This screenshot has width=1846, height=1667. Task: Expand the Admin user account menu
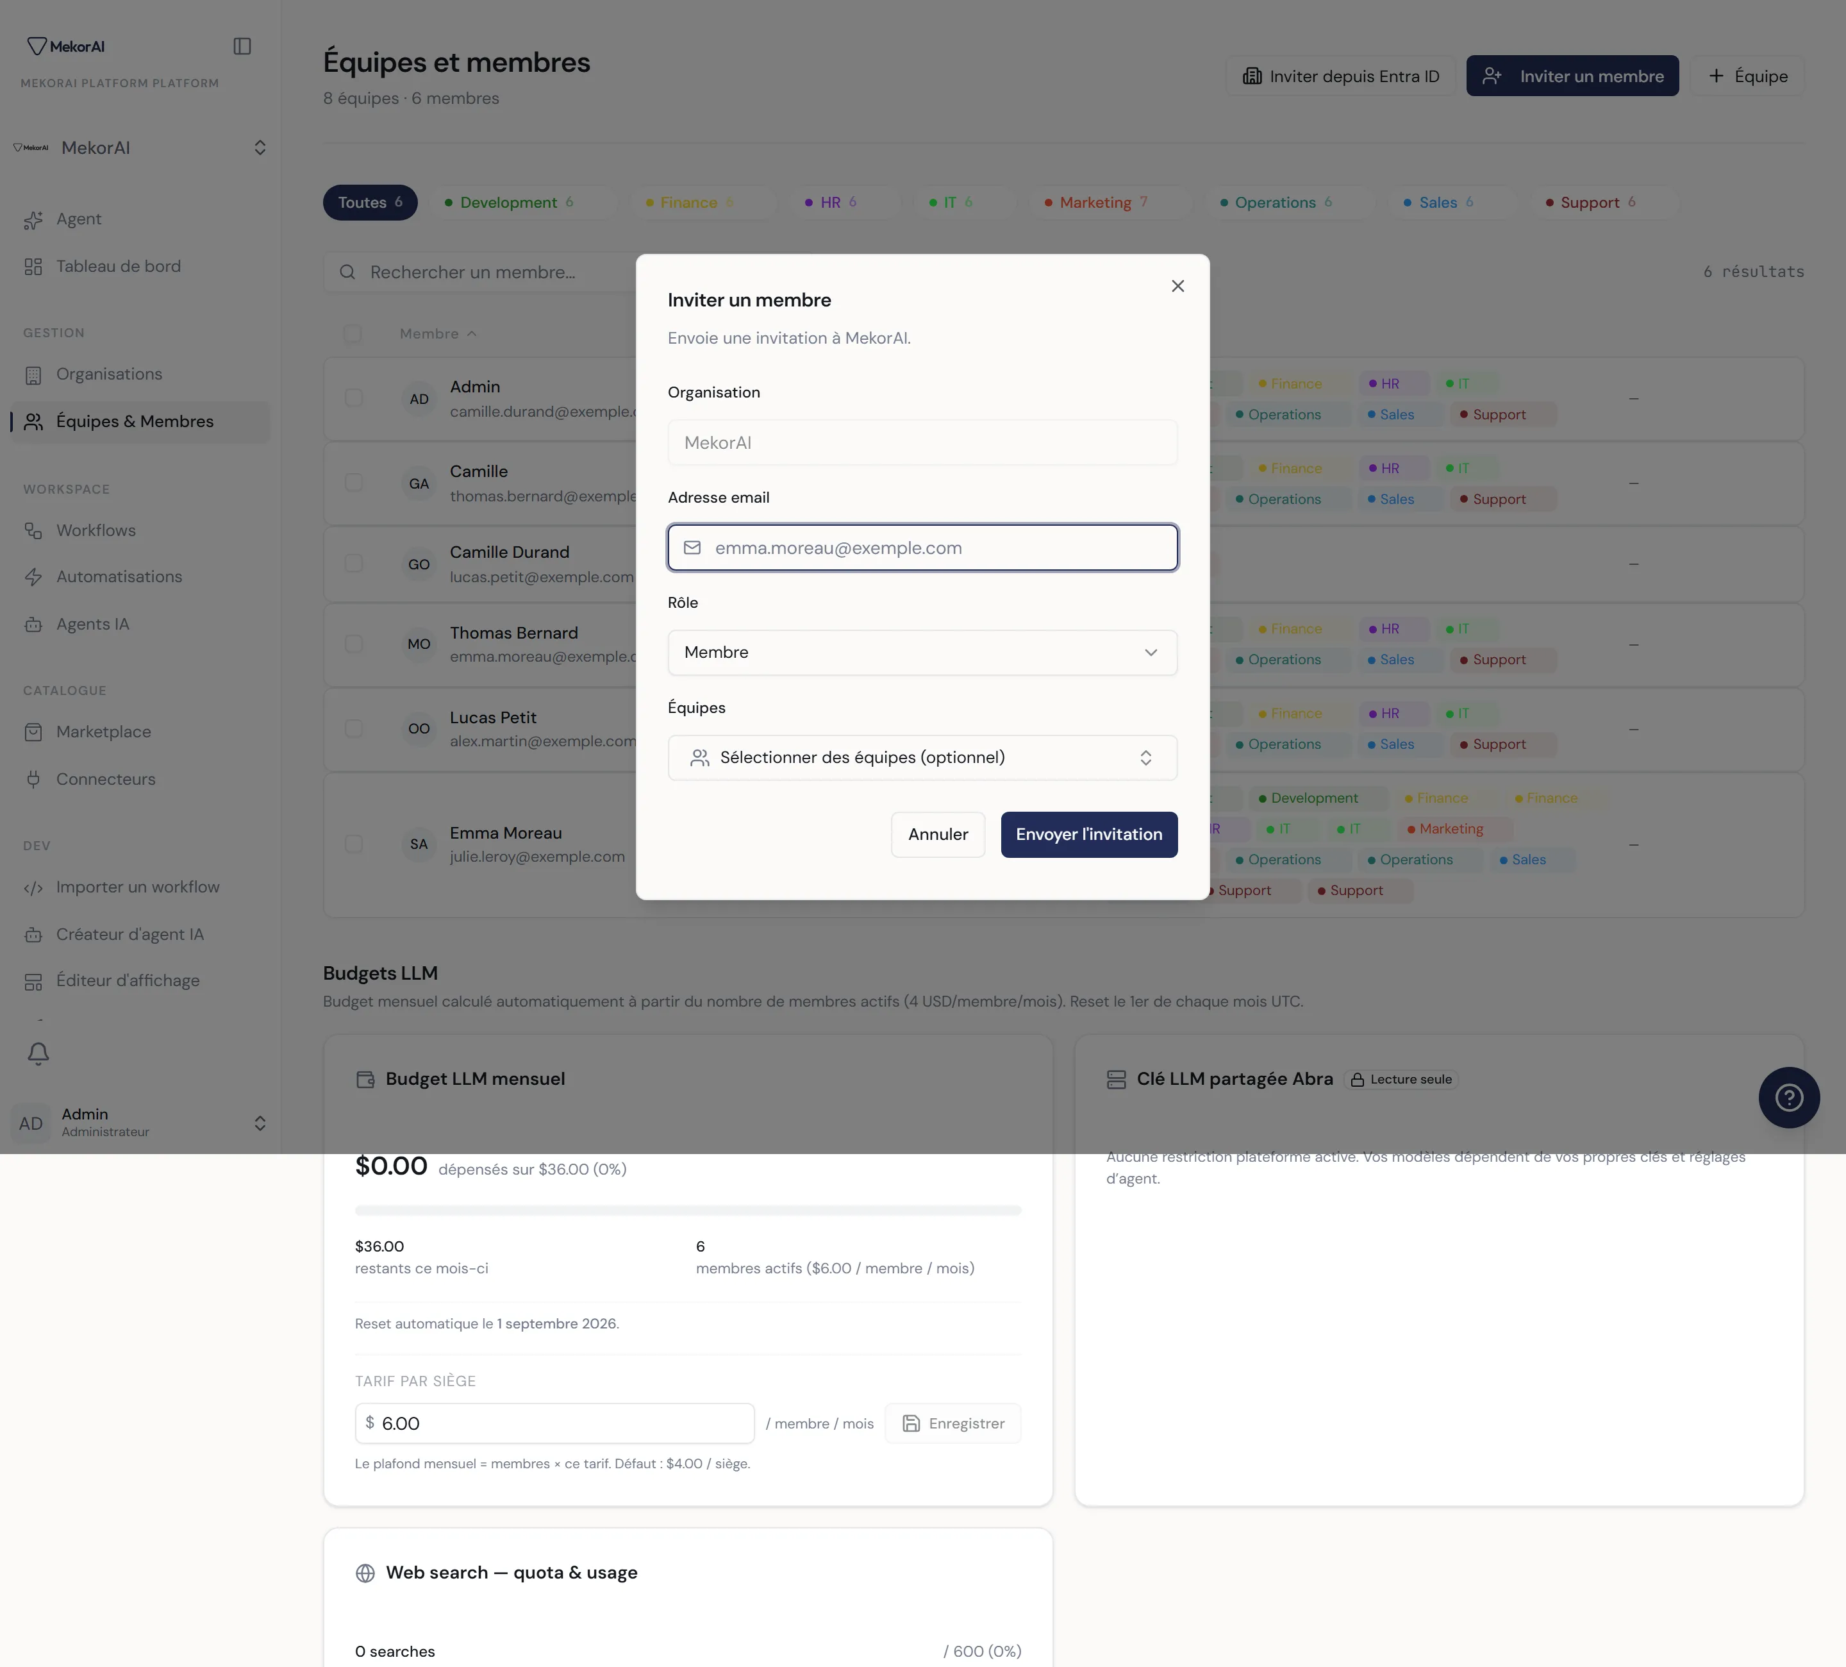click(140, 1123)
